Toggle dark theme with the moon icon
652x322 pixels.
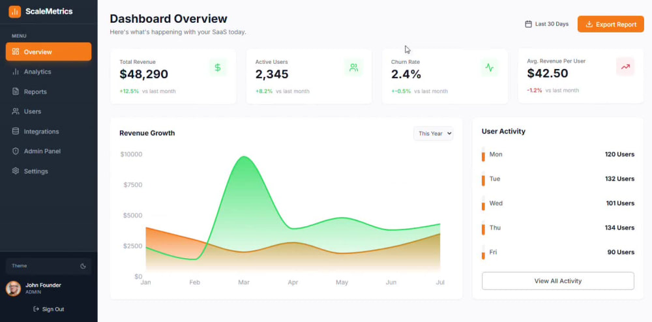tap(83, 266)
